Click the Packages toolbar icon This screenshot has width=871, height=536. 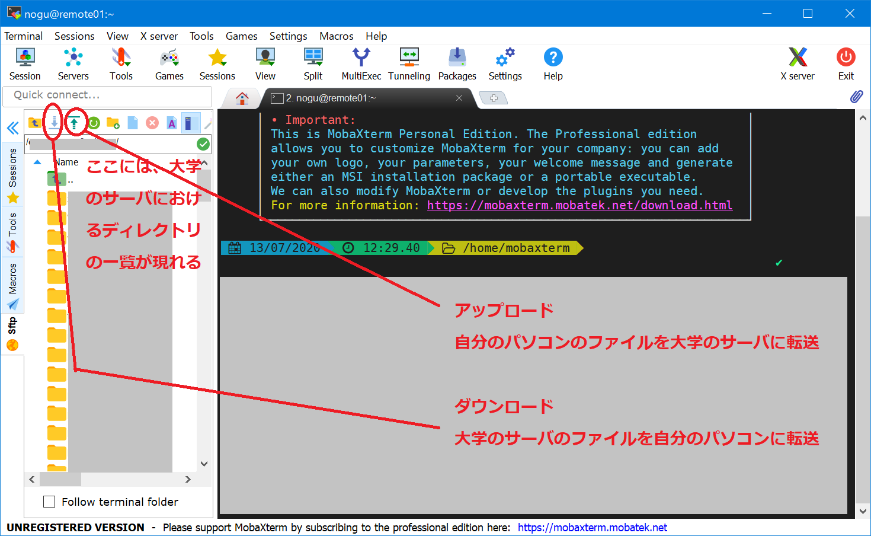[x=457, y=64]
